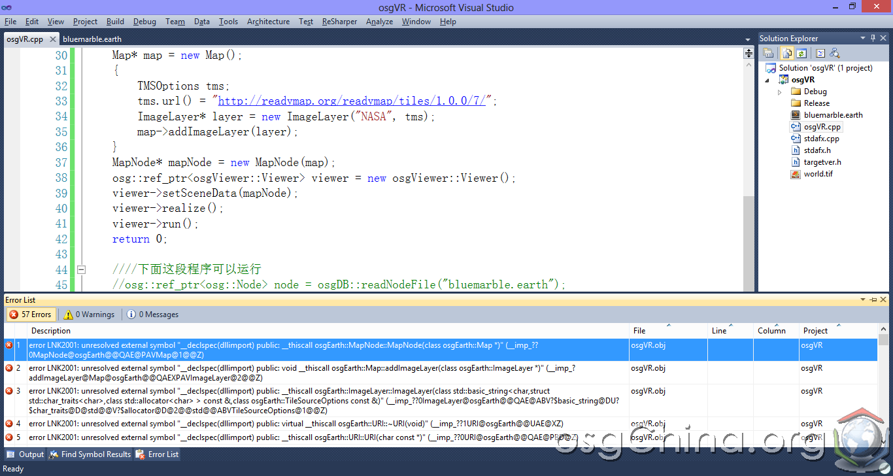Open the Solution Explorer window position dropdown
The image size is (893, 476).
click(863, 38)
